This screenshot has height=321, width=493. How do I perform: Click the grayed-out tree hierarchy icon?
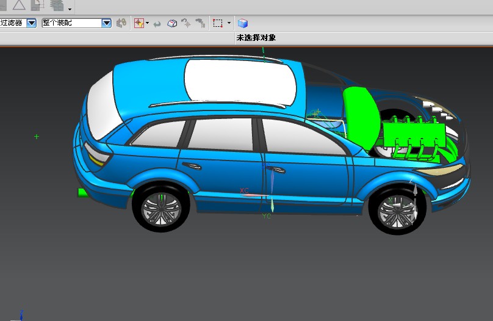tap(200, 23)
